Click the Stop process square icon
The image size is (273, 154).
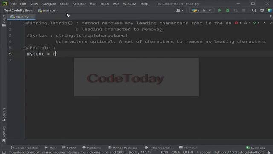pos(244,10)
